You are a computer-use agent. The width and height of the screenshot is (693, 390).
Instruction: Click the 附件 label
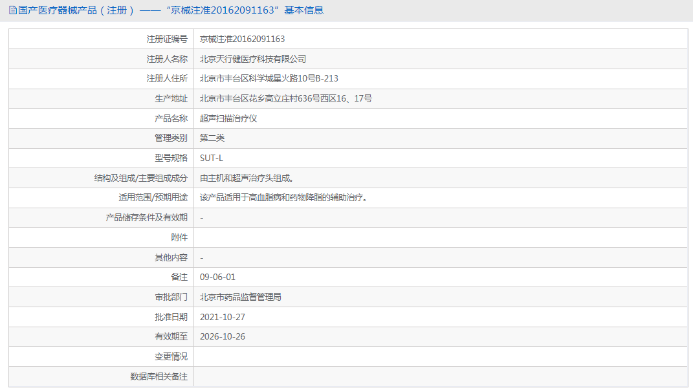(x=179, y=237)
